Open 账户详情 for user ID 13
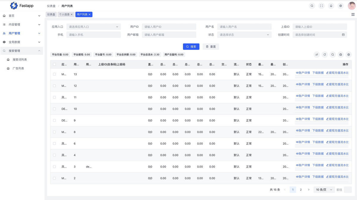 (303, 73)
